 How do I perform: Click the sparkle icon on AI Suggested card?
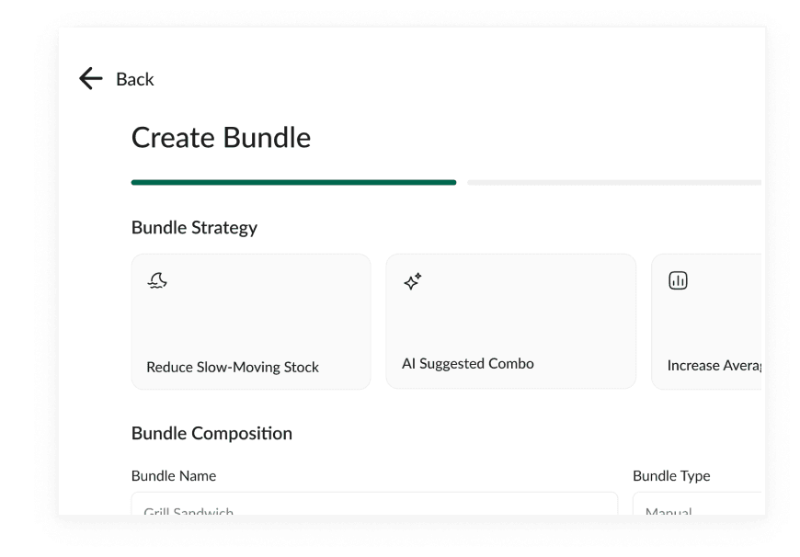(413, 281)
